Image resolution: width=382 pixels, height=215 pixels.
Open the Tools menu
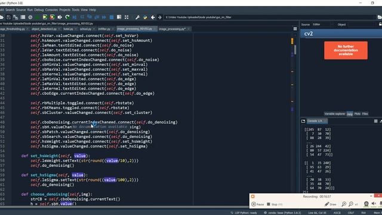tap(75, 10)
